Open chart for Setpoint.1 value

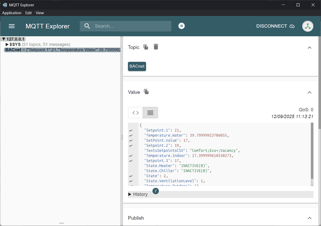[x=131, y=130]
